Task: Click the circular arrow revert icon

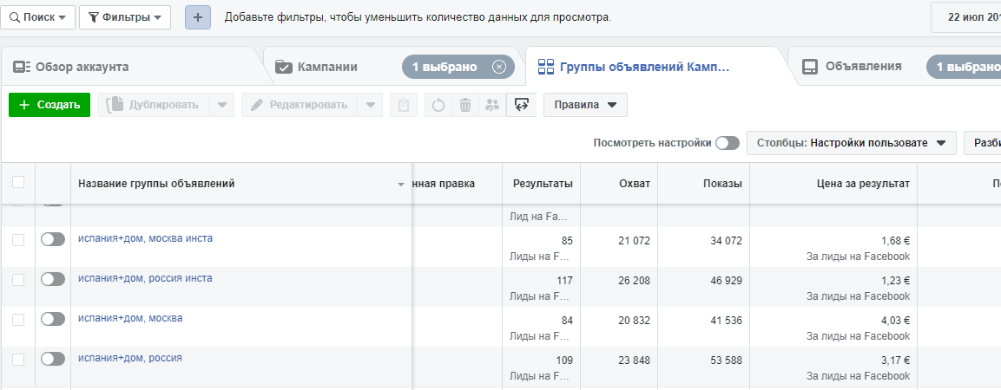Action: (x=438, y=105)
